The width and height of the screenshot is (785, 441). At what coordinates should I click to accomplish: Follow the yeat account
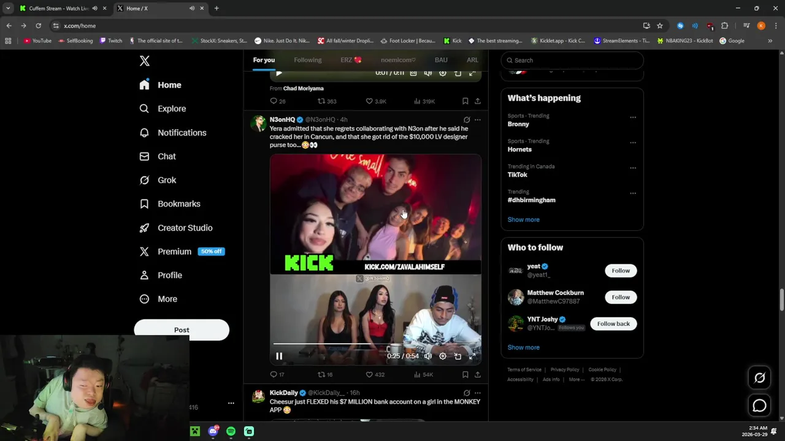[x=621, y=271]
